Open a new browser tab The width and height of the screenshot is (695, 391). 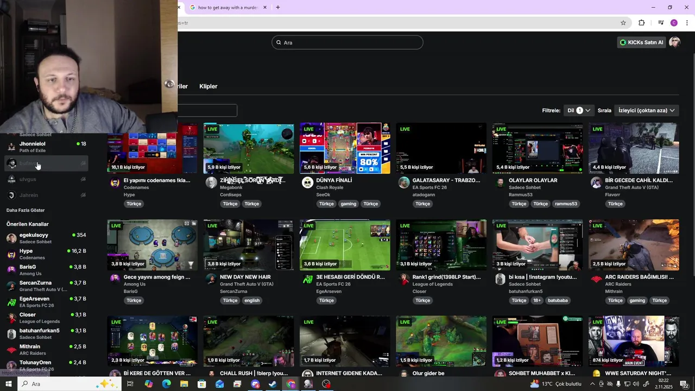277,8
